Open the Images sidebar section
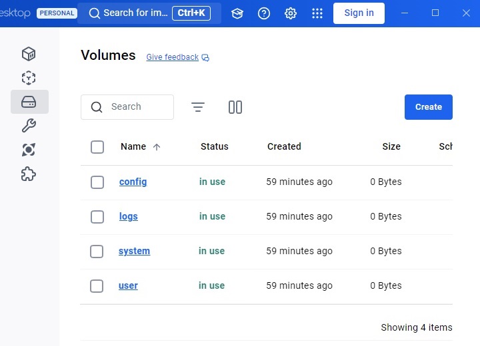480x346 pixels. (x=29, y=78)
